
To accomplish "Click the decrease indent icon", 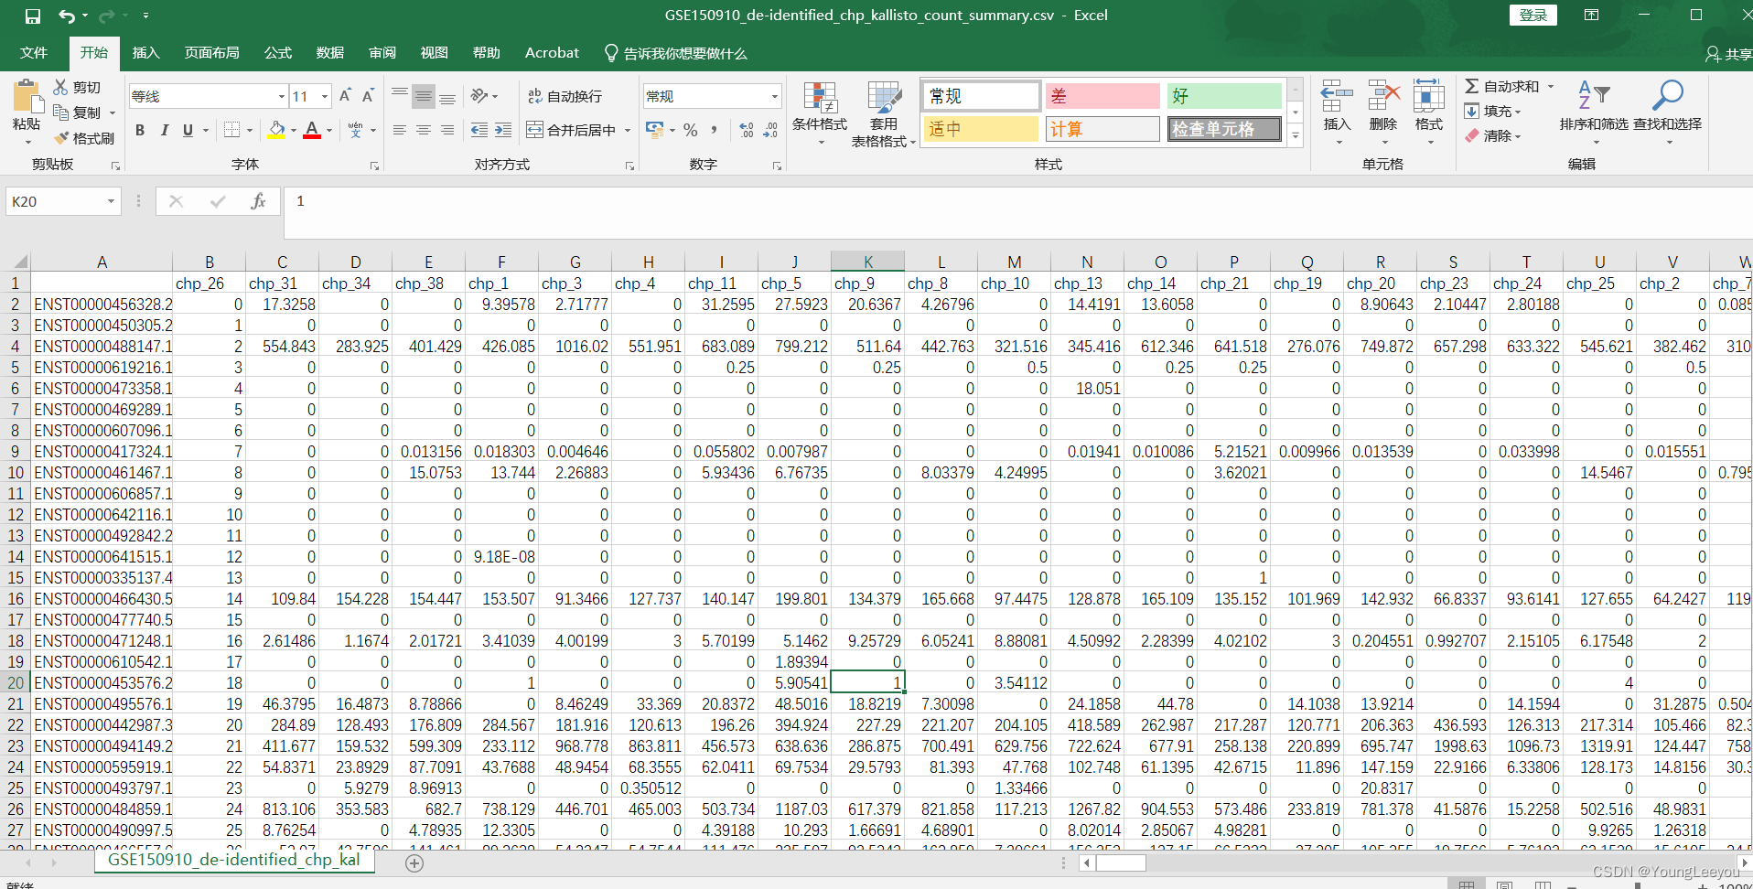I will click(x=479, y=130).
